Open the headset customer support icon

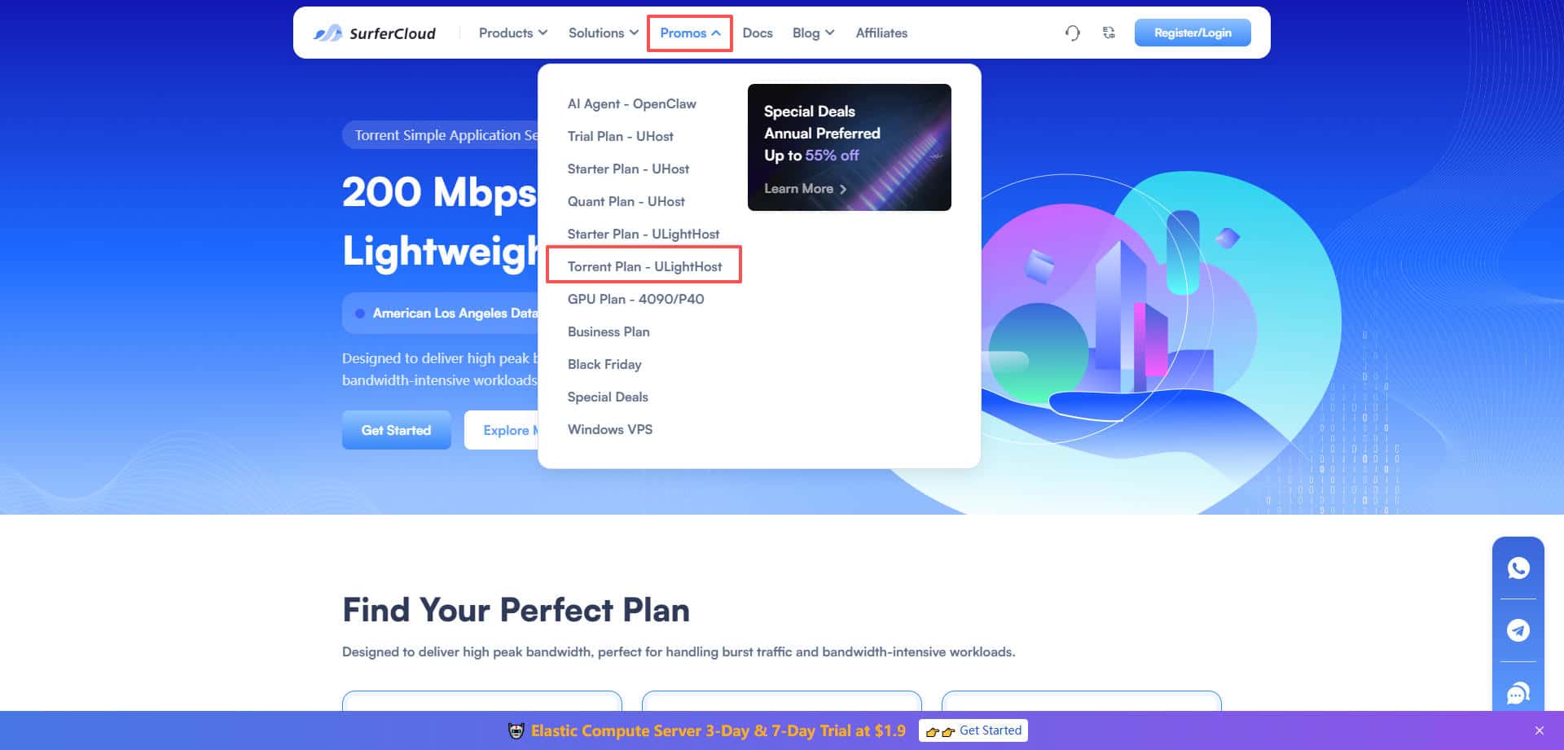[1073, 33]
